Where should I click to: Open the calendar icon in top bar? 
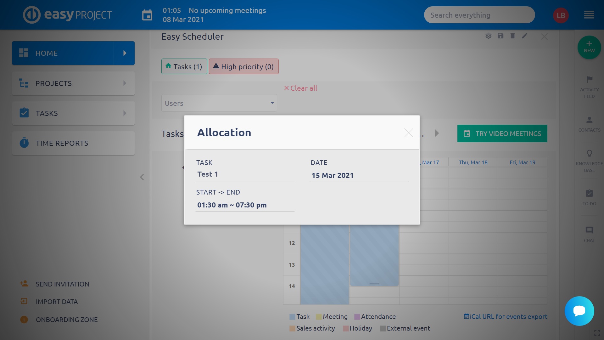point(147,15)
